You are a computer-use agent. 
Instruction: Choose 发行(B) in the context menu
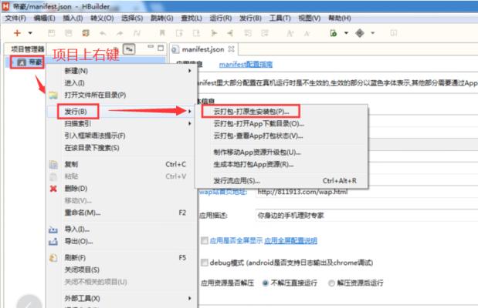click(x=121, y=112)
